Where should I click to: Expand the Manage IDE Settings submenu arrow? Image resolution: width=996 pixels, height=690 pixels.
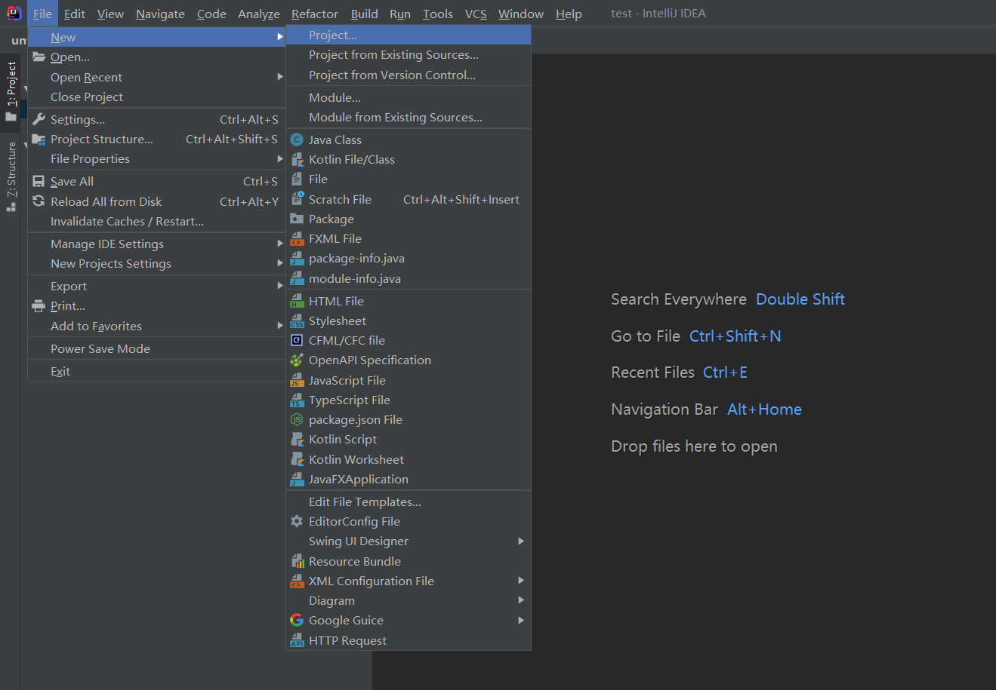pyautogui.click(x=280, y=244)
